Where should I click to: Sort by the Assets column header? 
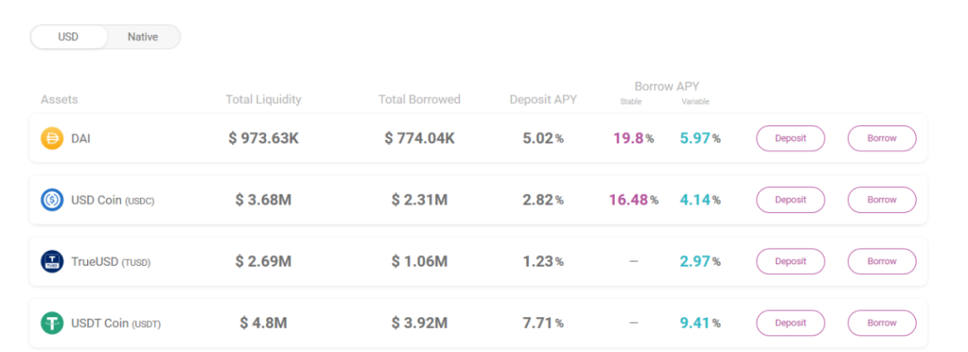pos(59,99)
